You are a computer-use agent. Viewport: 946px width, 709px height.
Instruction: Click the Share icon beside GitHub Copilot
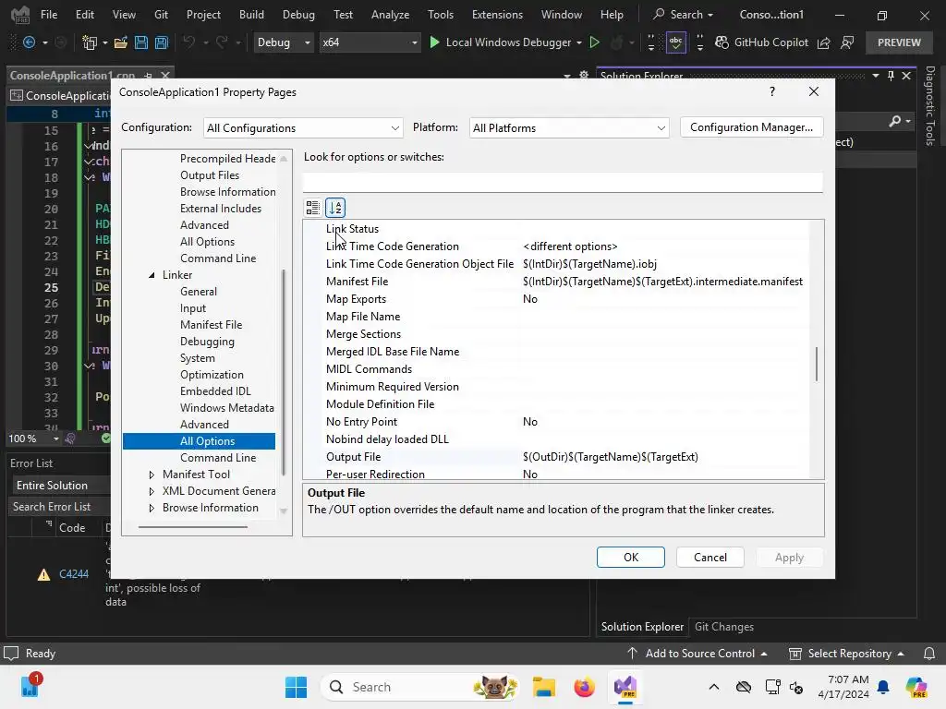823,42
